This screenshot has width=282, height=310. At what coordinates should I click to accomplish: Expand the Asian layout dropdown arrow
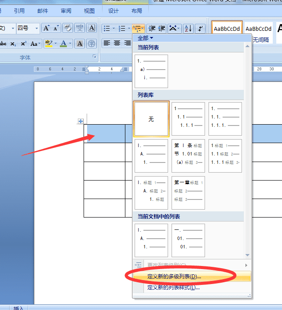[179, 29]
